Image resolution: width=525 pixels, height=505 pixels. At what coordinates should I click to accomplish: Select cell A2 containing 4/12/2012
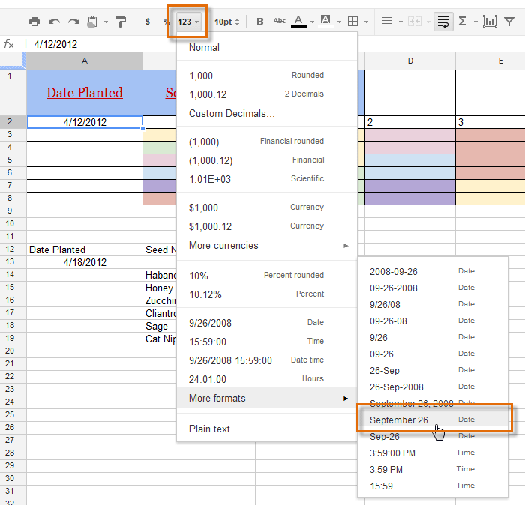[85, 122]
